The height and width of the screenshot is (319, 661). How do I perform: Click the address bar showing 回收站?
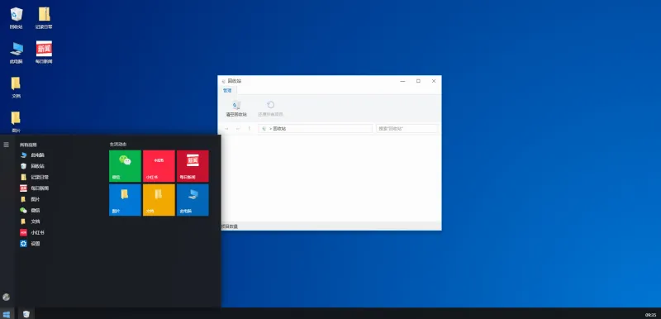click(315, 129)
